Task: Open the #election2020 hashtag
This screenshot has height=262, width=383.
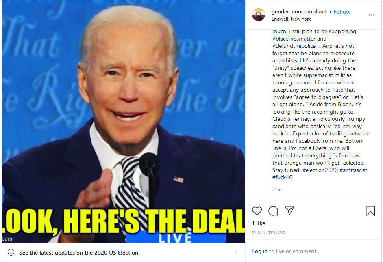Action: 320,170
